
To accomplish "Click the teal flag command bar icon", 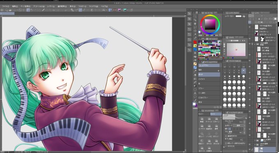I will click(125, 10).
